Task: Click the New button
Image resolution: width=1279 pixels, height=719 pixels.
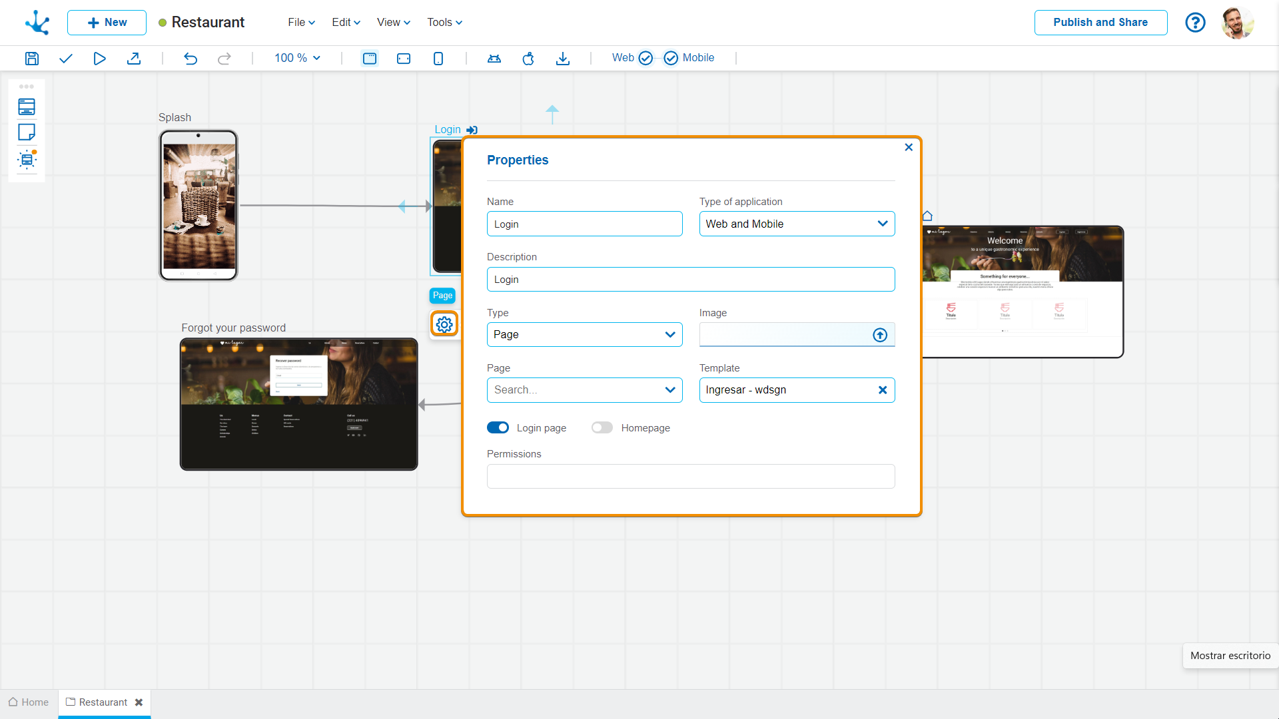Action: click(107, 23)
